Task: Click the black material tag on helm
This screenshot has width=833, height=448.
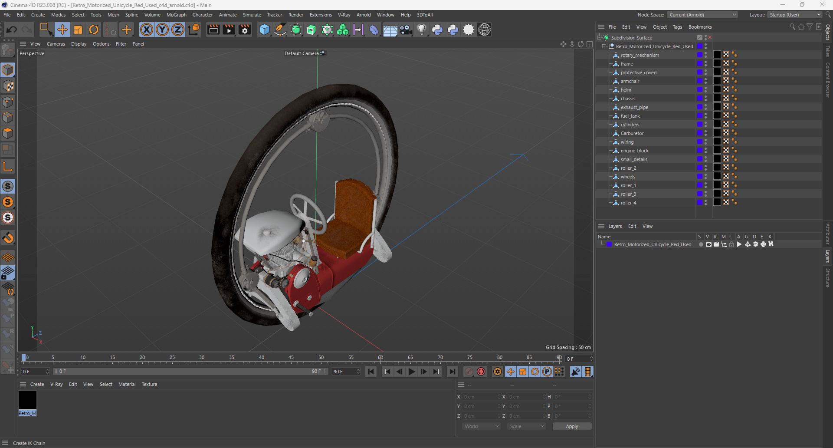Action: tap(717, 89)
